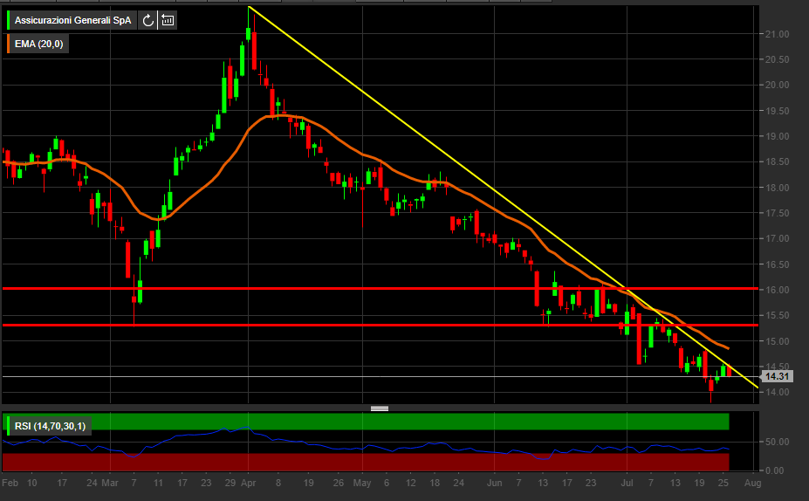Viewport: 809px width, 501px height.
Task: Click the current price tag 14.31
Action: [775, 376]
